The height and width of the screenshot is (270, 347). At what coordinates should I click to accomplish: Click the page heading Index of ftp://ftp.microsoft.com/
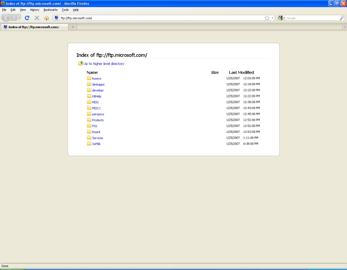[x=112, y=55]
